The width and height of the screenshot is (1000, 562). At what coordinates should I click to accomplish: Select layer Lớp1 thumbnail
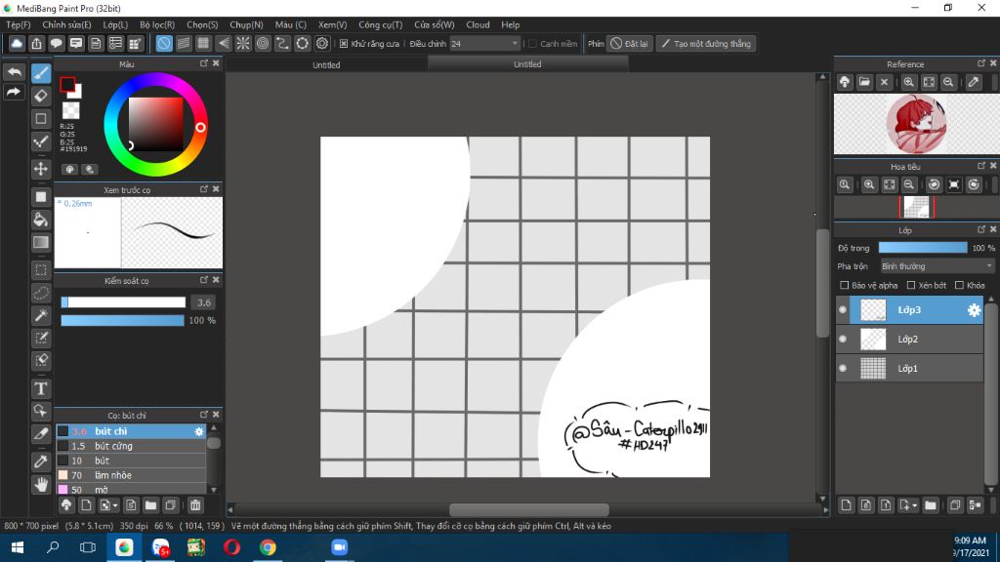coord(873,368)
